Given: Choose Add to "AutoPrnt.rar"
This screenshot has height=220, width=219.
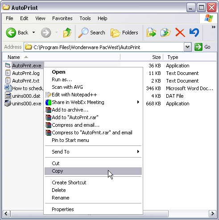Looking at the screenshot, I should click(93, 117).
